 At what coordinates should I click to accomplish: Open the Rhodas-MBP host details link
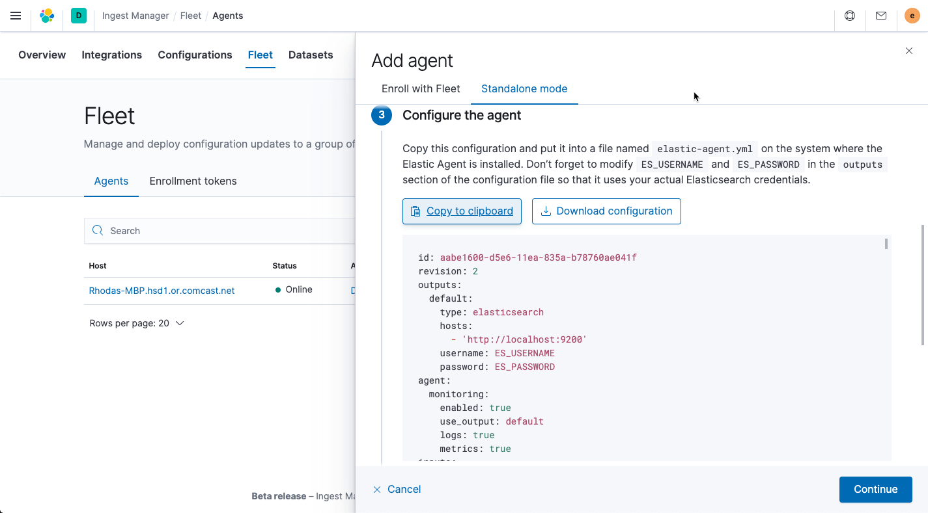(x=162, y=290)
